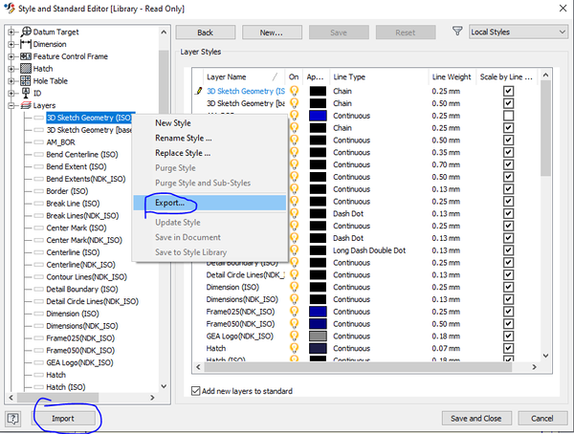Click the Cancel button
This screenshot has width=574, height=434.
(x=542, y=419)
